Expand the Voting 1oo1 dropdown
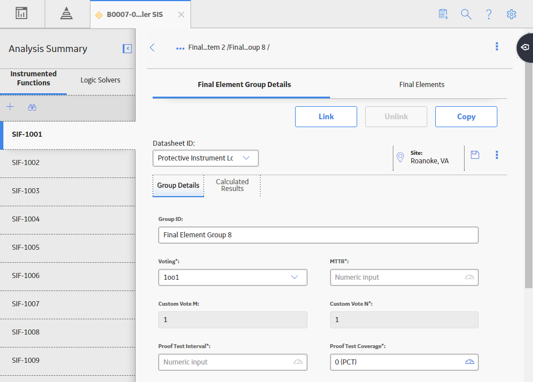 (x=233, y=277)
